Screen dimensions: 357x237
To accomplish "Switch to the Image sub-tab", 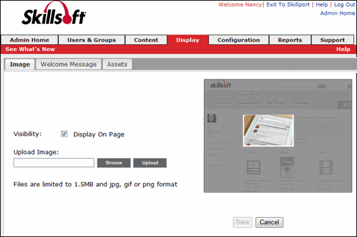I will [20, 65].
